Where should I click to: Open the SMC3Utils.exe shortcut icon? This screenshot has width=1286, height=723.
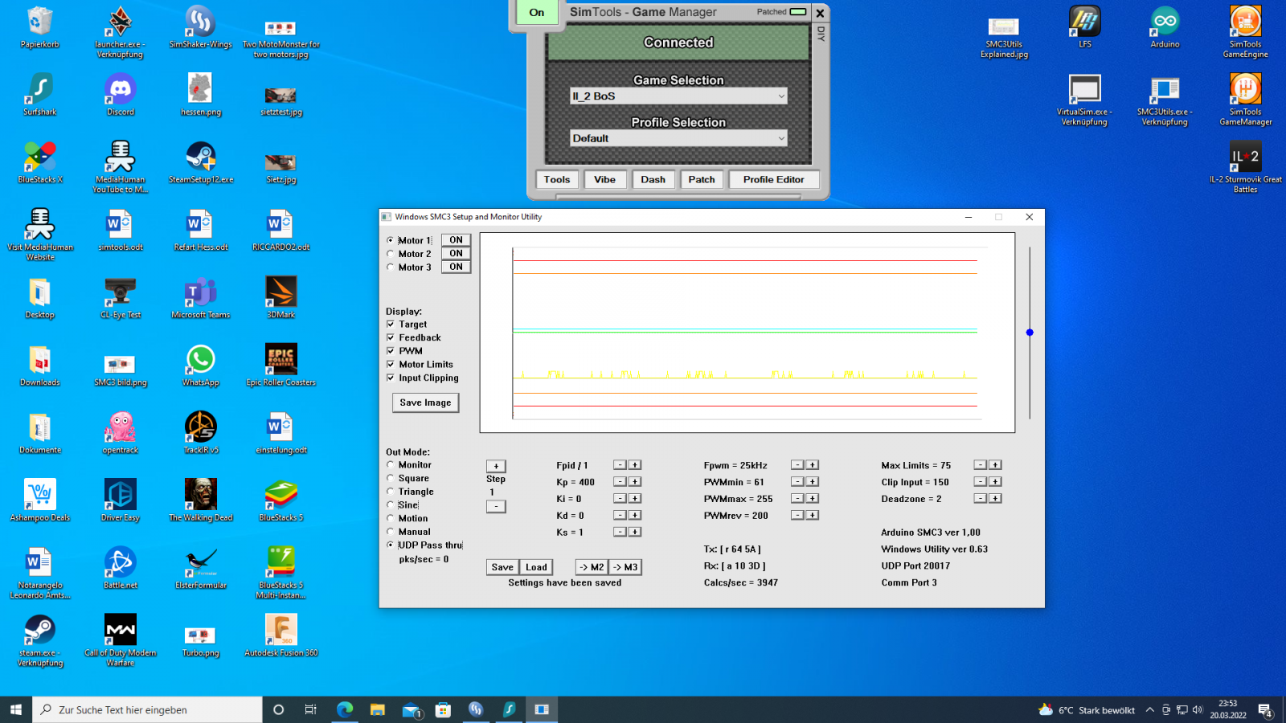point(1165,100)
